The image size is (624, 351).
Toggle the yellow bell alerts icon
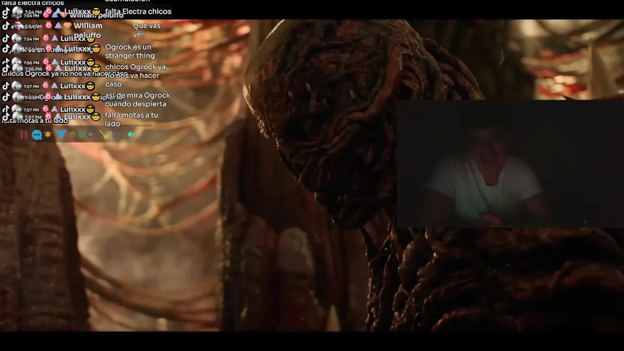tap(48, 134)
